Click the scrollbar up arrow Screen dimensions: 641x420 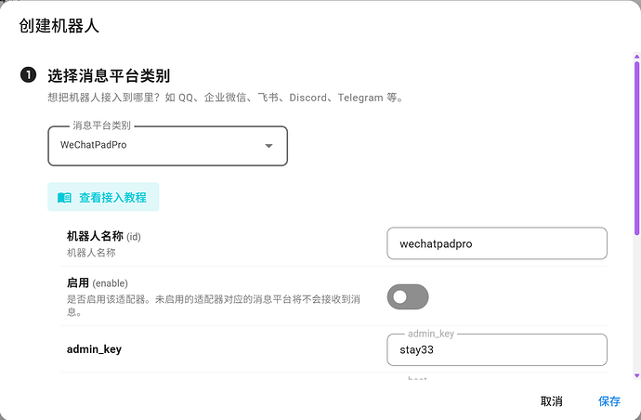pyautogui.click(x=636, y=56)
